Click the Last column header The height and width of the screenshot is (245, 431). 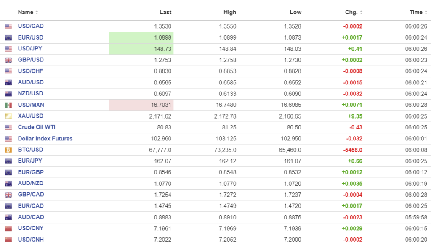[x=165, y=12]
